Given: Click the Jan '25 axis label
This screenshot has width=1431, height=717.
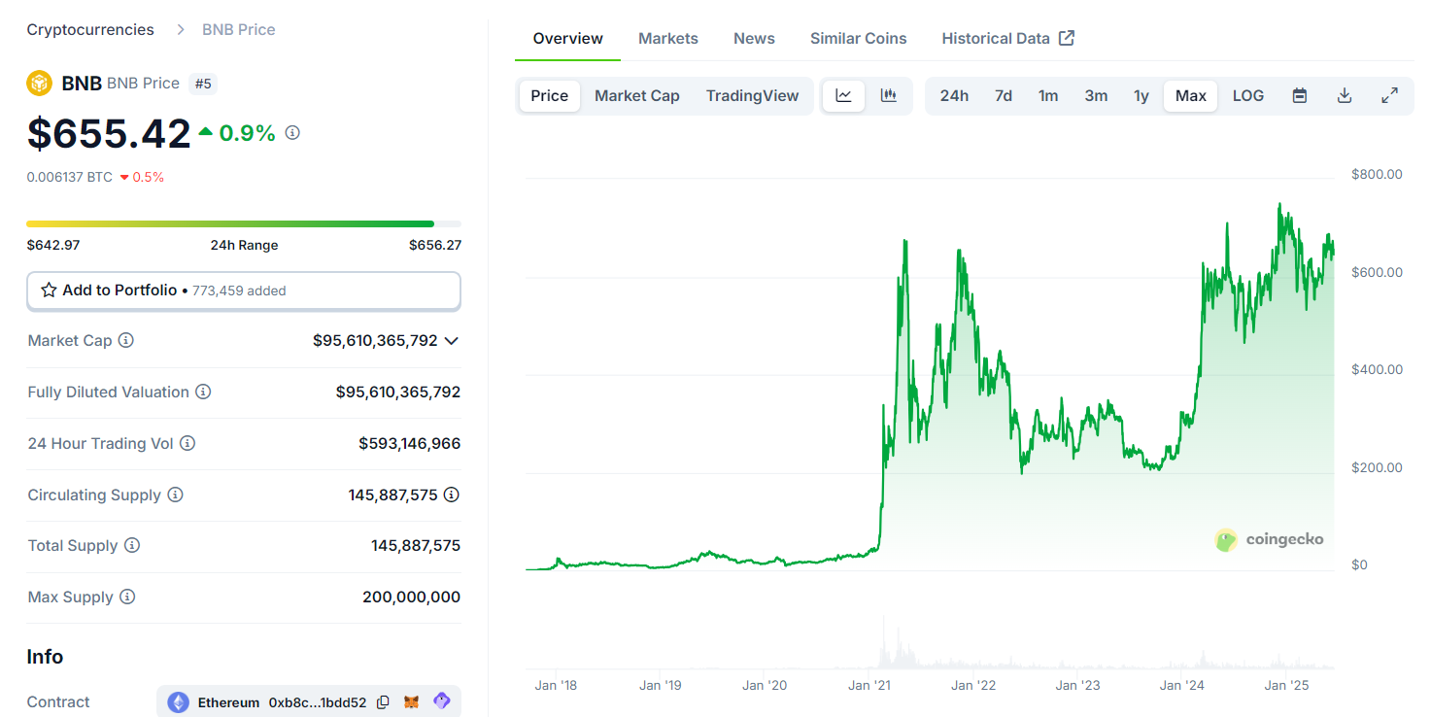Looking at the screenshot, I should [x=1286, y=686].
